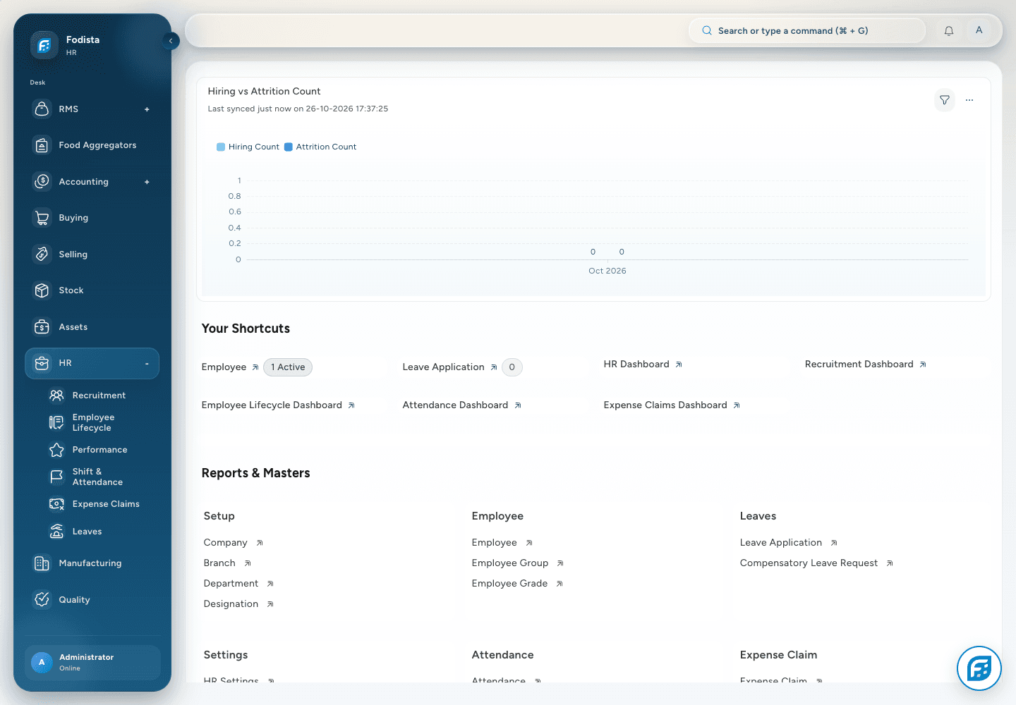
Task: Click the Manufacturing building icon
Action: point(42,563)
